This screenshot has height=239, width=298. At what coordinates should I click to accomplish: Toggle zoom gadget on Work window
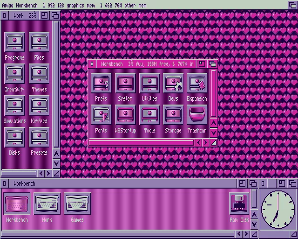click(45, 15)
